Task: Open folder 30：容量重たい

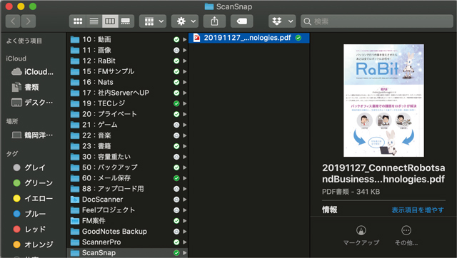Action: (x=127, y=157)
